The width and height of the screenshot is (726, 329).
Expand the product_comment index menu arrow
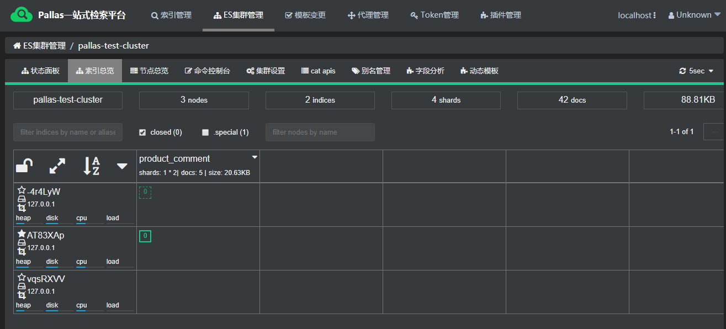click(x=255, y=158)
